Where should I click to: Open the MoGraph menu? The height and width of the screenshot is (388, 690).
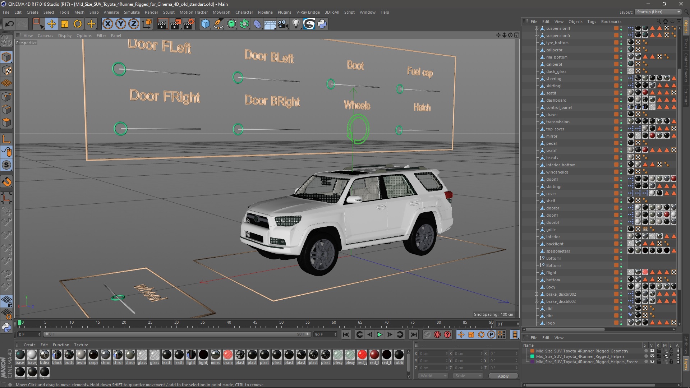pyautogui.click(x=221, y=12)
